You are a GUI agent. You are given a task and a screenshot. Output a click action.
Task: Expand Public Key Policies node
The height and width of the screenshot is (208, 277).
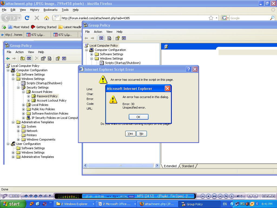[23, 109]
